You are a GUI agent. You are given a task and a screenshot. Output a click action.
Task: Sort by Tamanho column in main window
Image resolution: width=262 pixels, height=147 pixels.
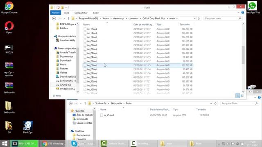185,24
